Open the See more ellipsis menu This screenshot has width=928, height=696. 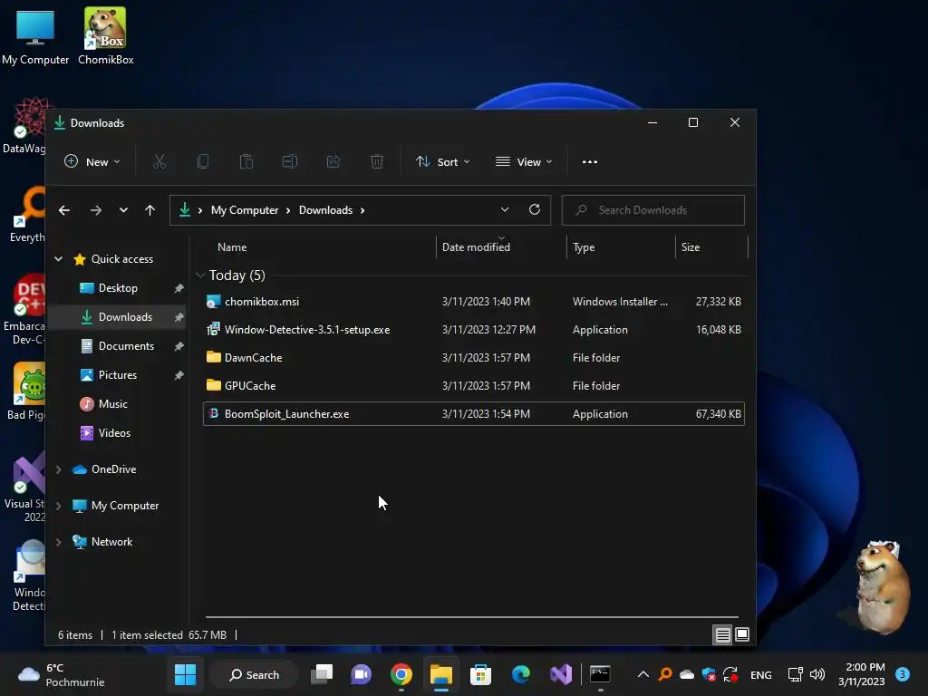(x=589, y=162)
